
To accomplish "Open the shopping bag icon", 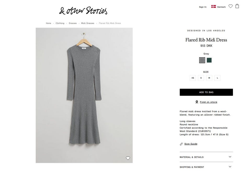I will pos(237,6).
